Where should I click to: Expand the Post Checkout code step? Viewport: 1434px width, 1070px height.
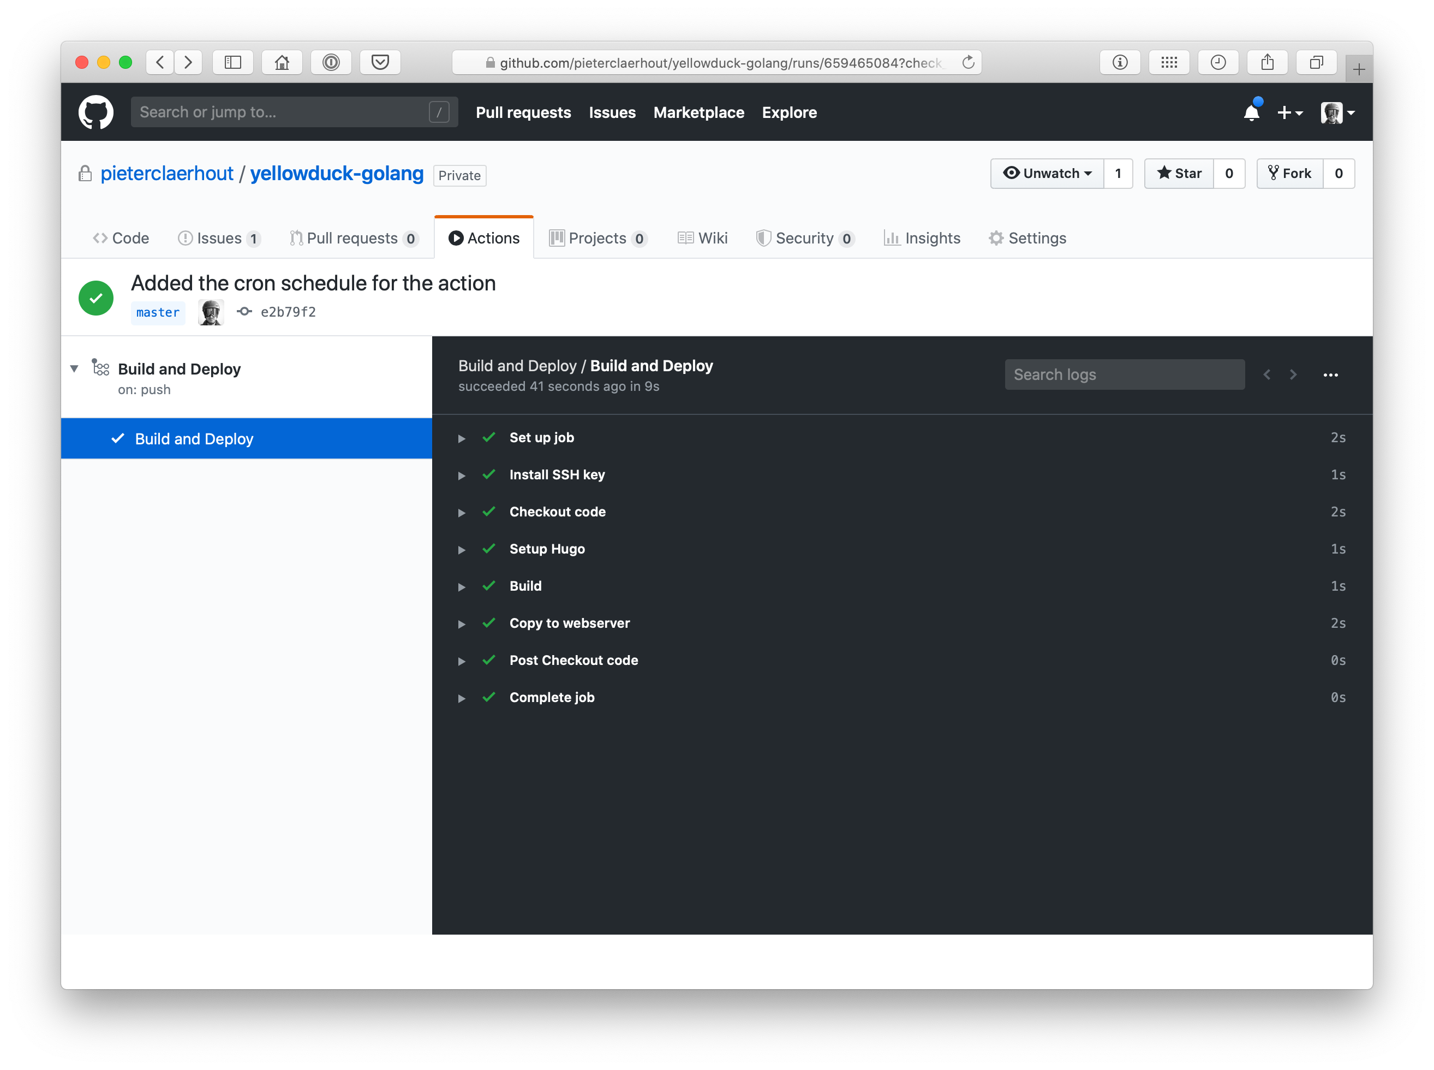pos(462,661)
